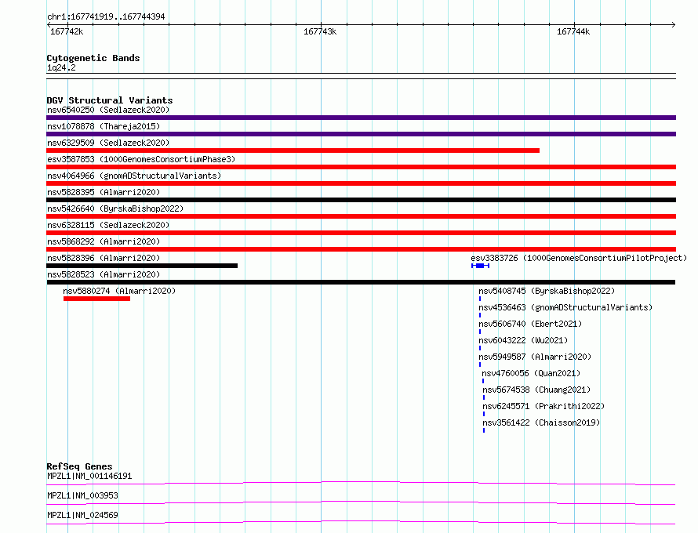Select nsv5674538 (Chuang2021) label
The height and width of the screenshot is (533, 698).
point(536,390)
